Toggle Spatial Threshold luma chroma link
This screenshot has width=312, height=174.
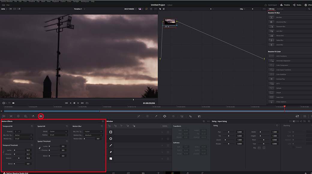point(40,148)
